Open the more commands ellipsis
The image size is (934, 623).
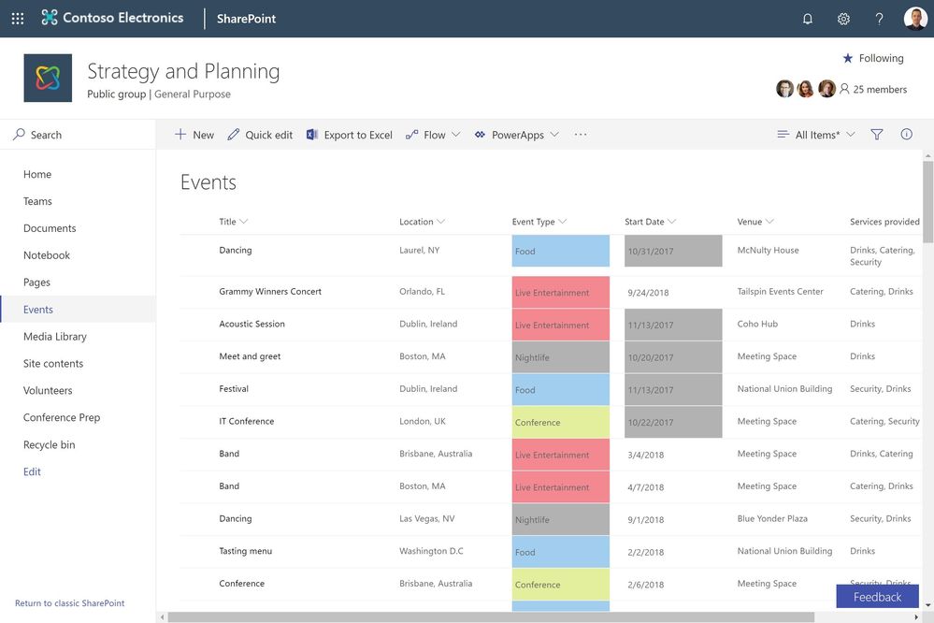tap(581, 135)
